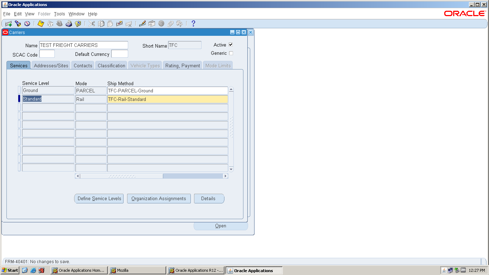The width and height of the screenshot is (489, 275).
Task: Click the Java icon in system tray
Action: (444, 270)
